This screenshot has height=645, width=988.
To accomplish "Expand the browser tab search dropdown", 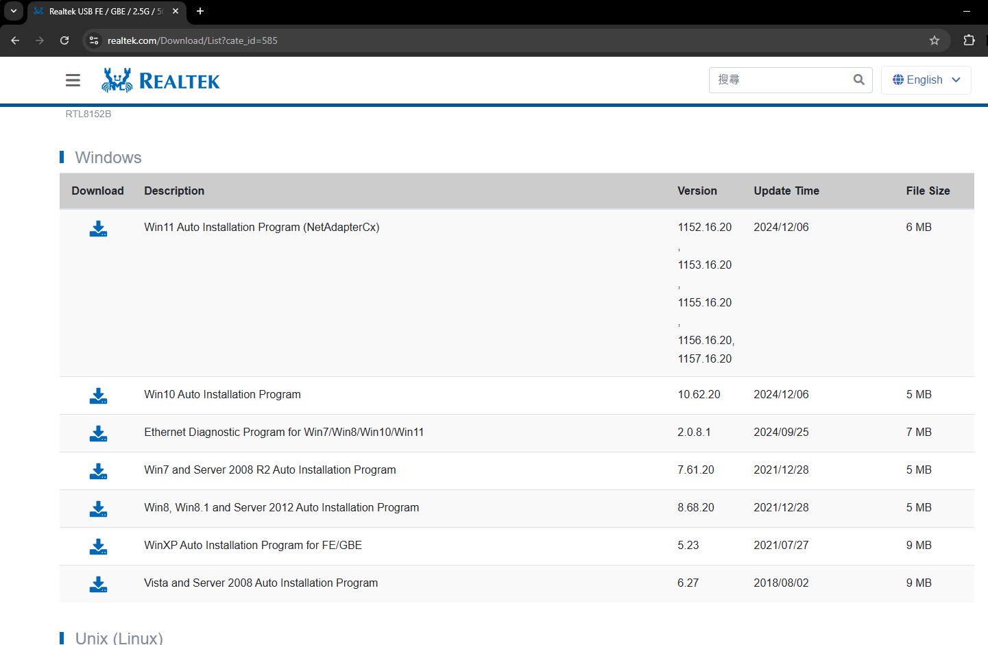I will coord(14,11).
